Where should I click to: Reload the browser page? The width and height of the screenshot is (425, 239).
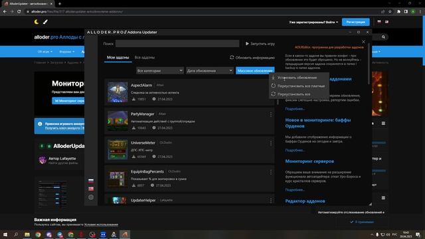pyautogui.click(x=19, y=12)
